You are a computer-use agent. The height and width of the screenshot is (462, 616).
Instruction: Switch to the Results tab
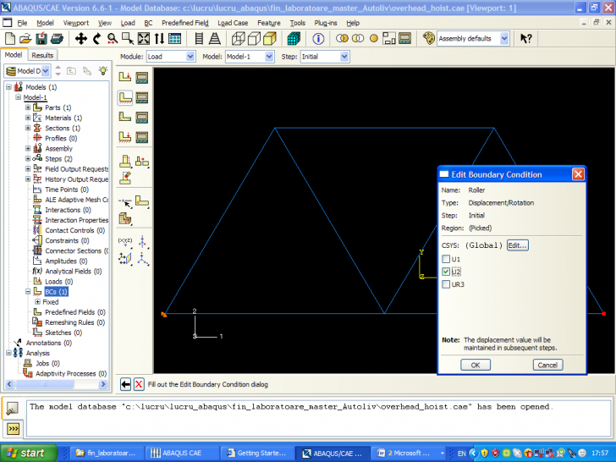click(x=42, y=55)
